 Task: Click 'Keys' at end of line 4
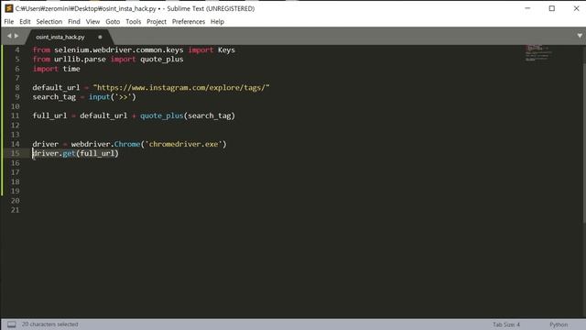click(x=226, y=49)
